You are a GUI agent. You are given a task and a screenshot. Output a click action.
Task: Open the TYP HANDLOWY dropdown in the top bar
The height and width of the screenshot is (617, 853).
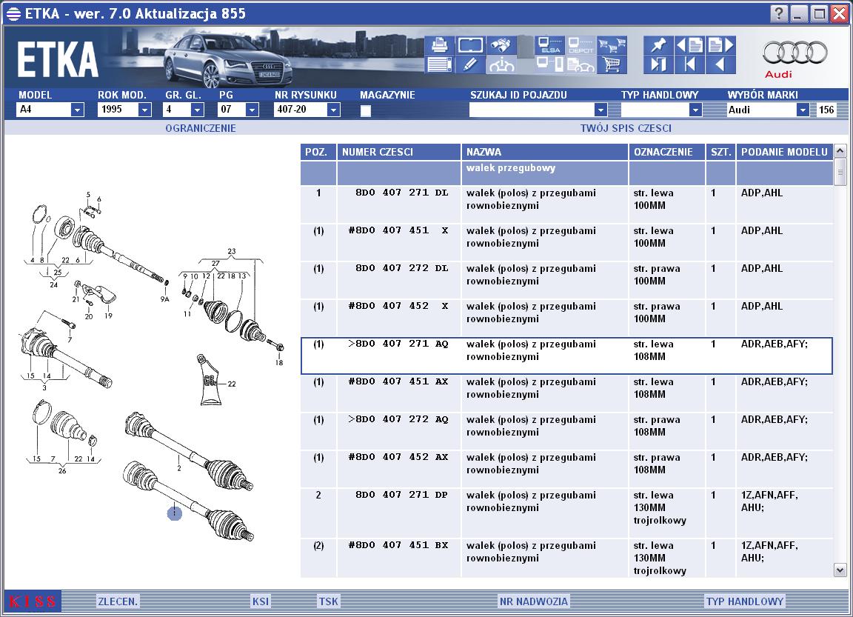point(695,110)
